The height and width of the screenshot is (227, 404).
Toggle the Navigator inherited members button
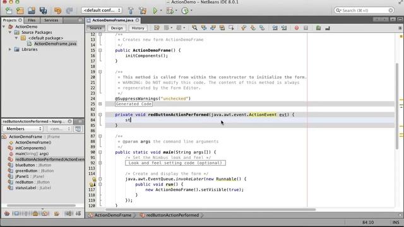[78, 129]
